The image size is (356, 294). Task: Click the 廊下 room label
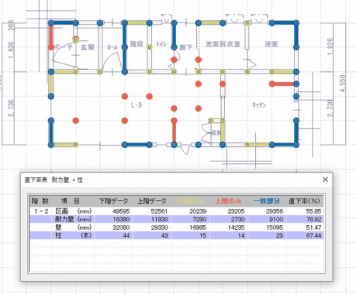point(186,47)
